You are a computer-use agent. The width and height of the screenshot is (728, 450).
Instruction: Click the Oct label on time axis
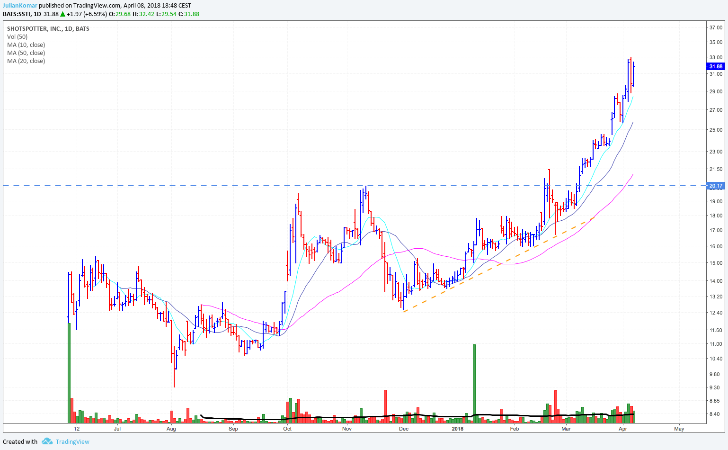coord(287,429)
